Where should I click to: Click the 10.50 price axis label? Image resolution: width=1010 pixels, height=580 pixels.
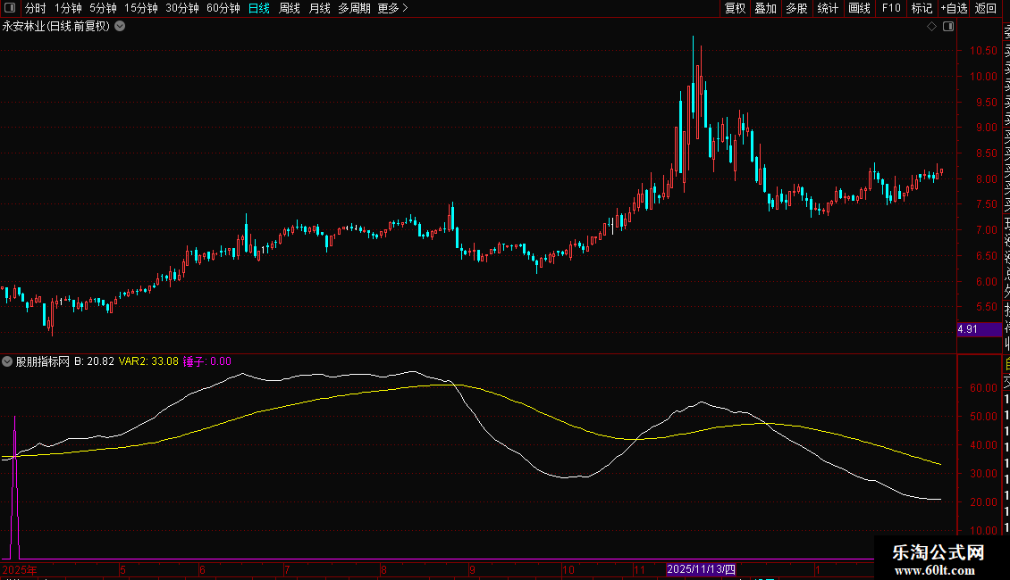983,51
